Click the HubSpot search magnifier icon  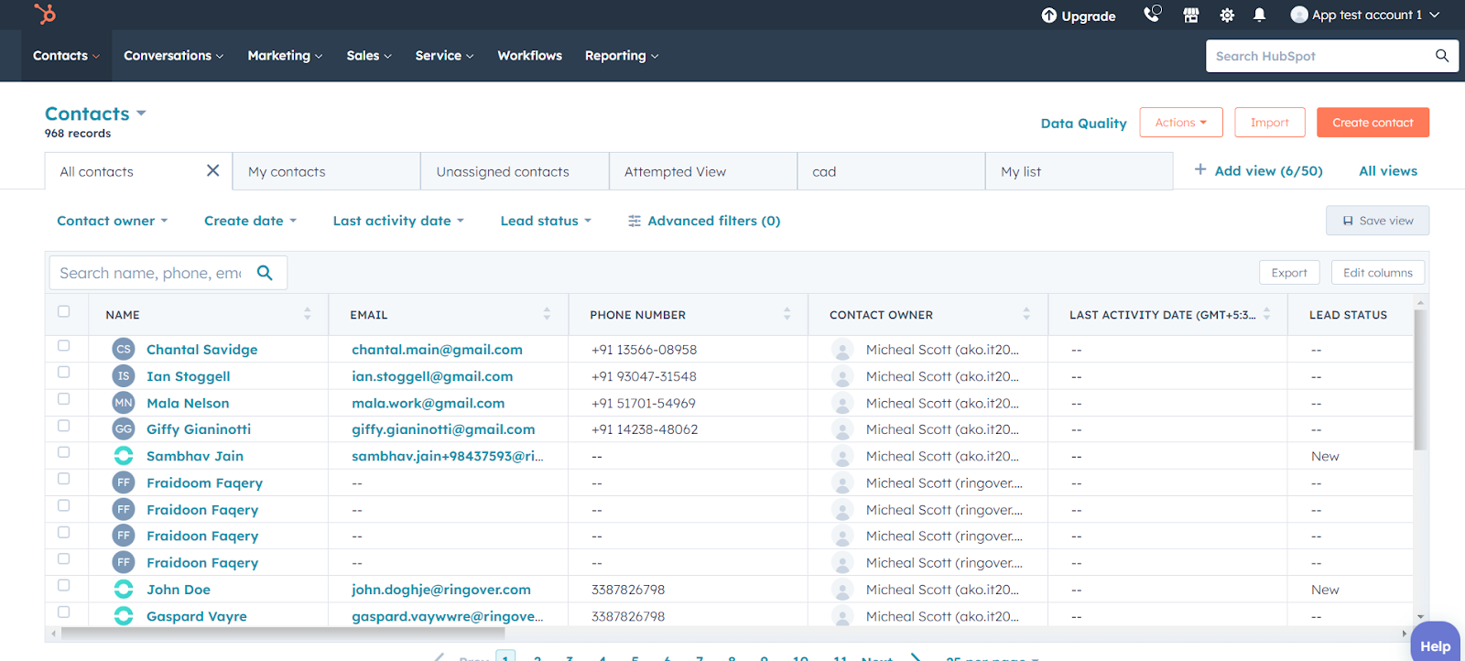click(1442, 56)
